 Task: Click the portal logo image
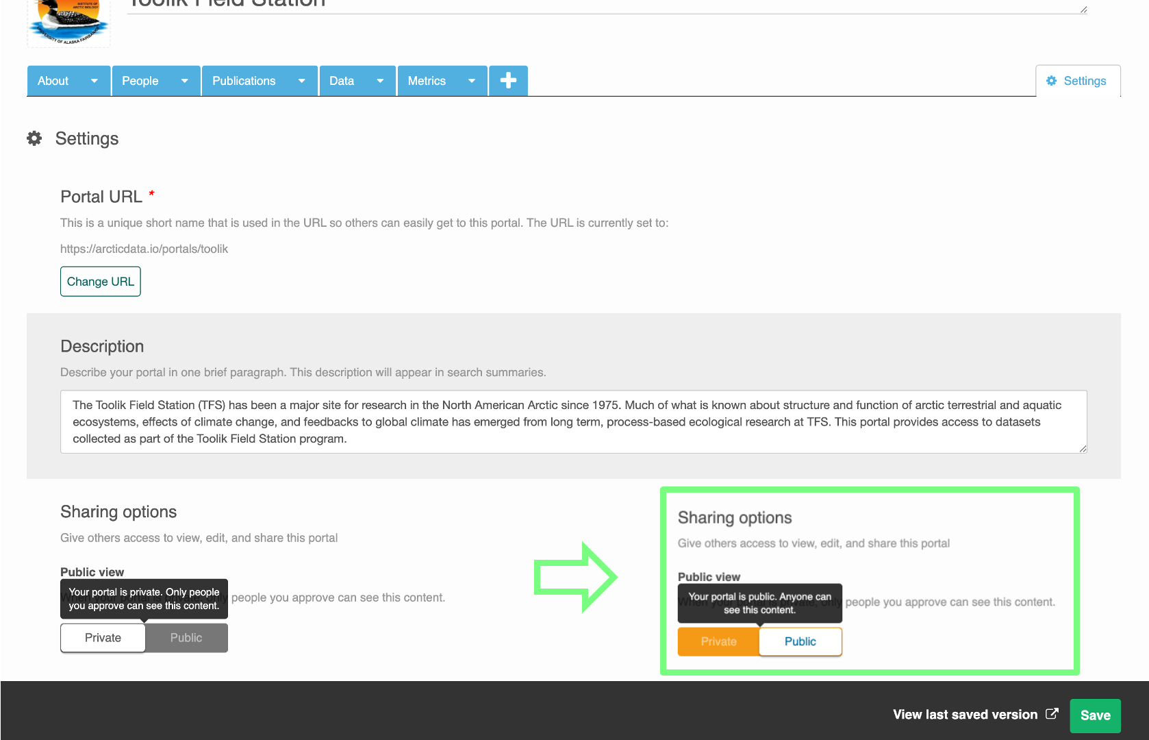(68, 23)
